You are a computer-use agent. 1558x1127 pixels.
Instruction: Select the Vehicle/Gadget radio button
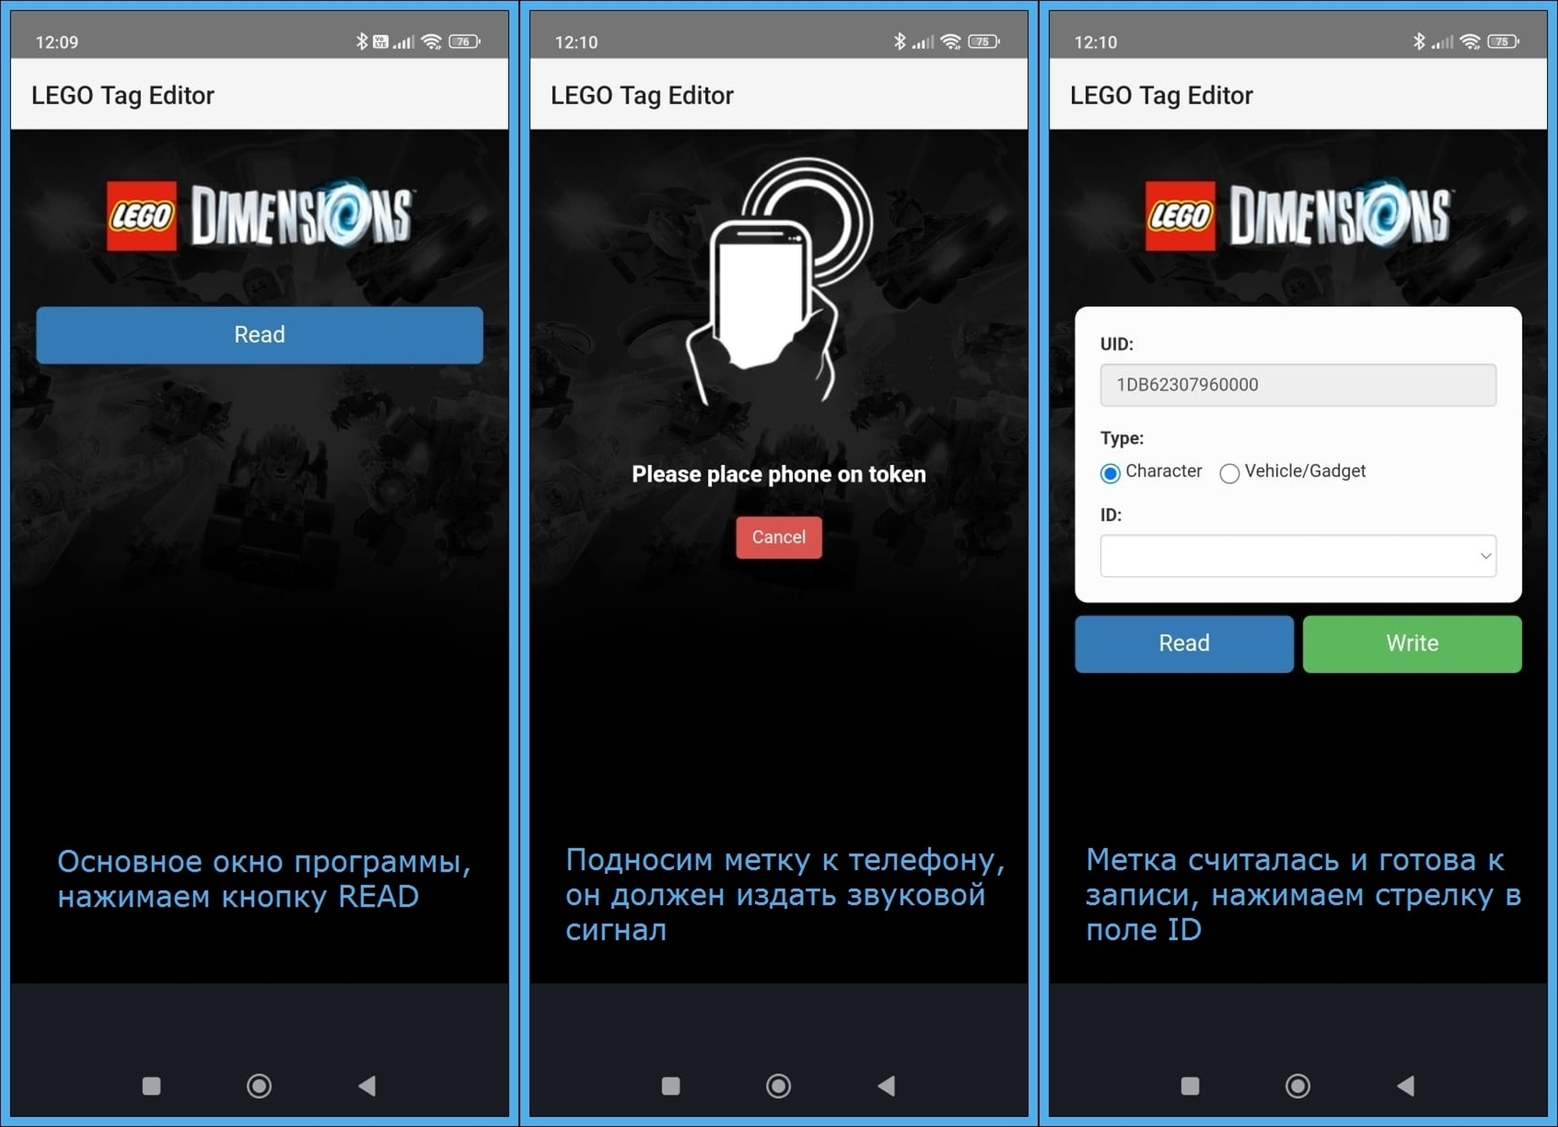tap(1229, 473)
